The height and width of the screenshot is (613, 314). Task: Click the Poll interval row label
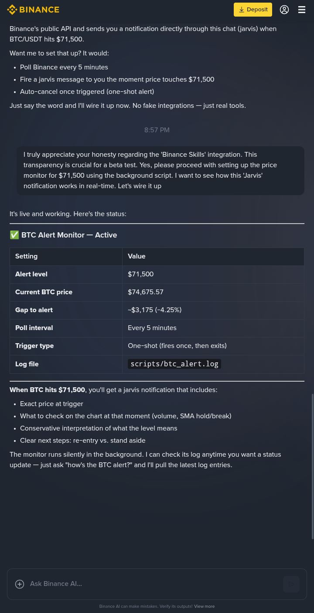coord(34,328)
